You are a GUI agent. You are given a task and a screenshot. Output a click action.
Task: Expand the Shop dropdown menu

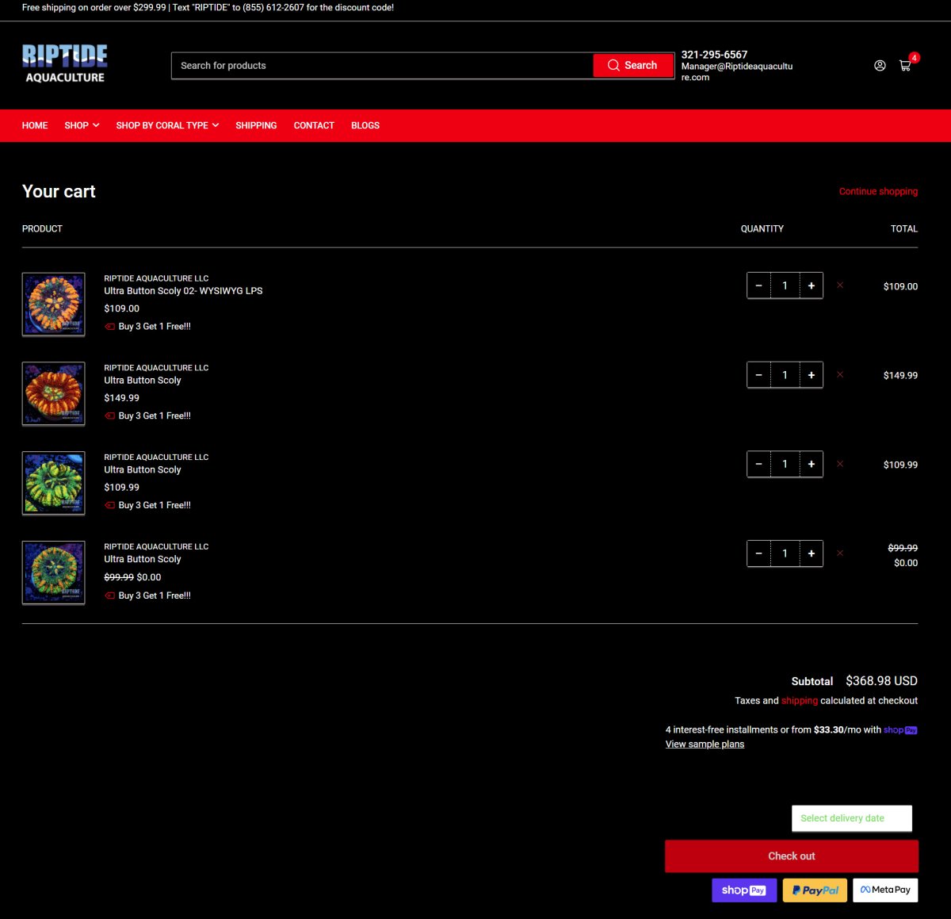click(82, 125)
